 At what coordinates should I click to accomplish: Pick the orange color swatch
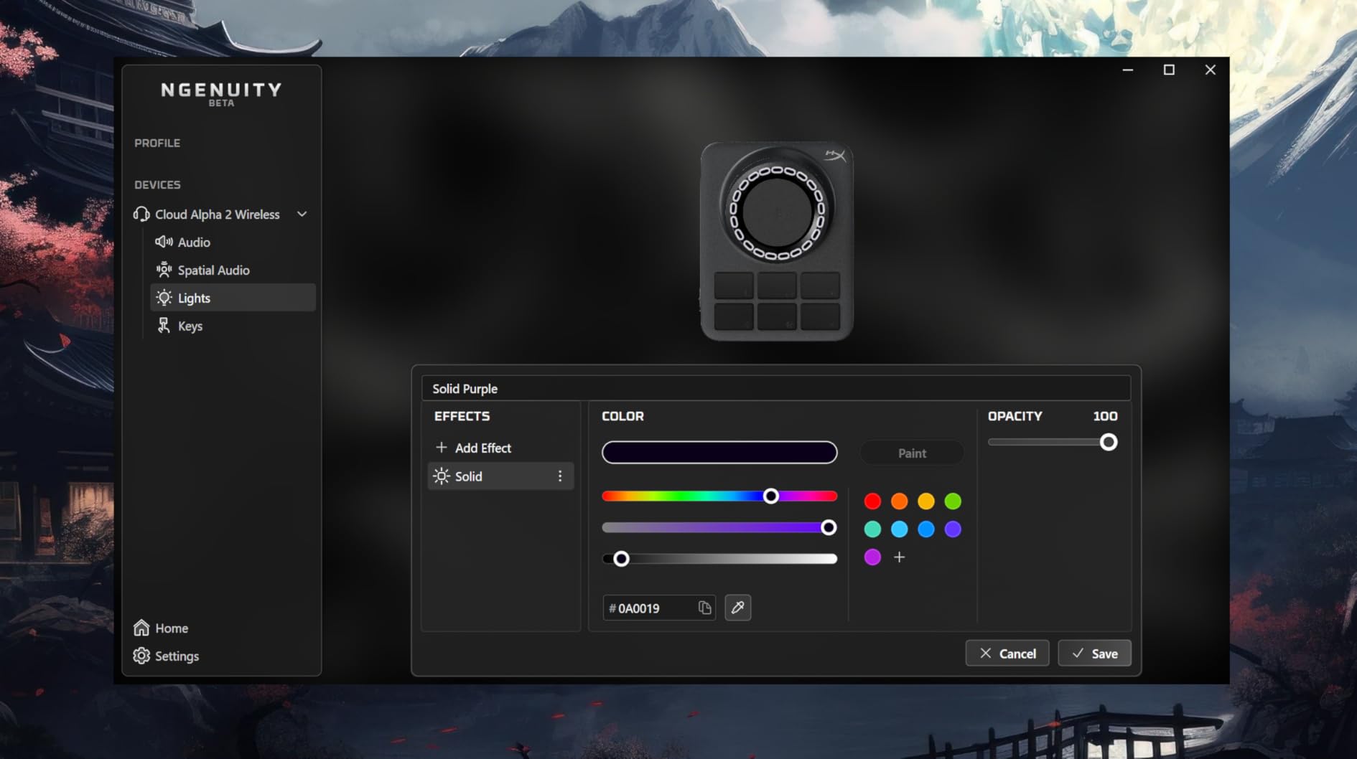[899, 501]
